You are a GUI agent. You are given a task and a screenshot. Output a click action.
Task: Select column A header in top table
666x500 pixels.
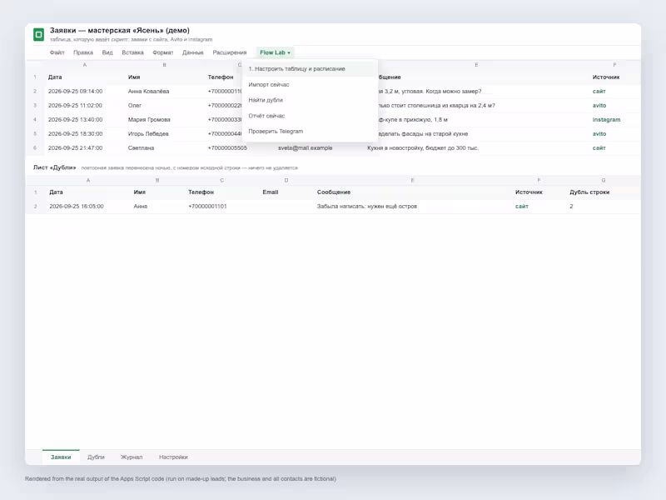click(85, 65)
